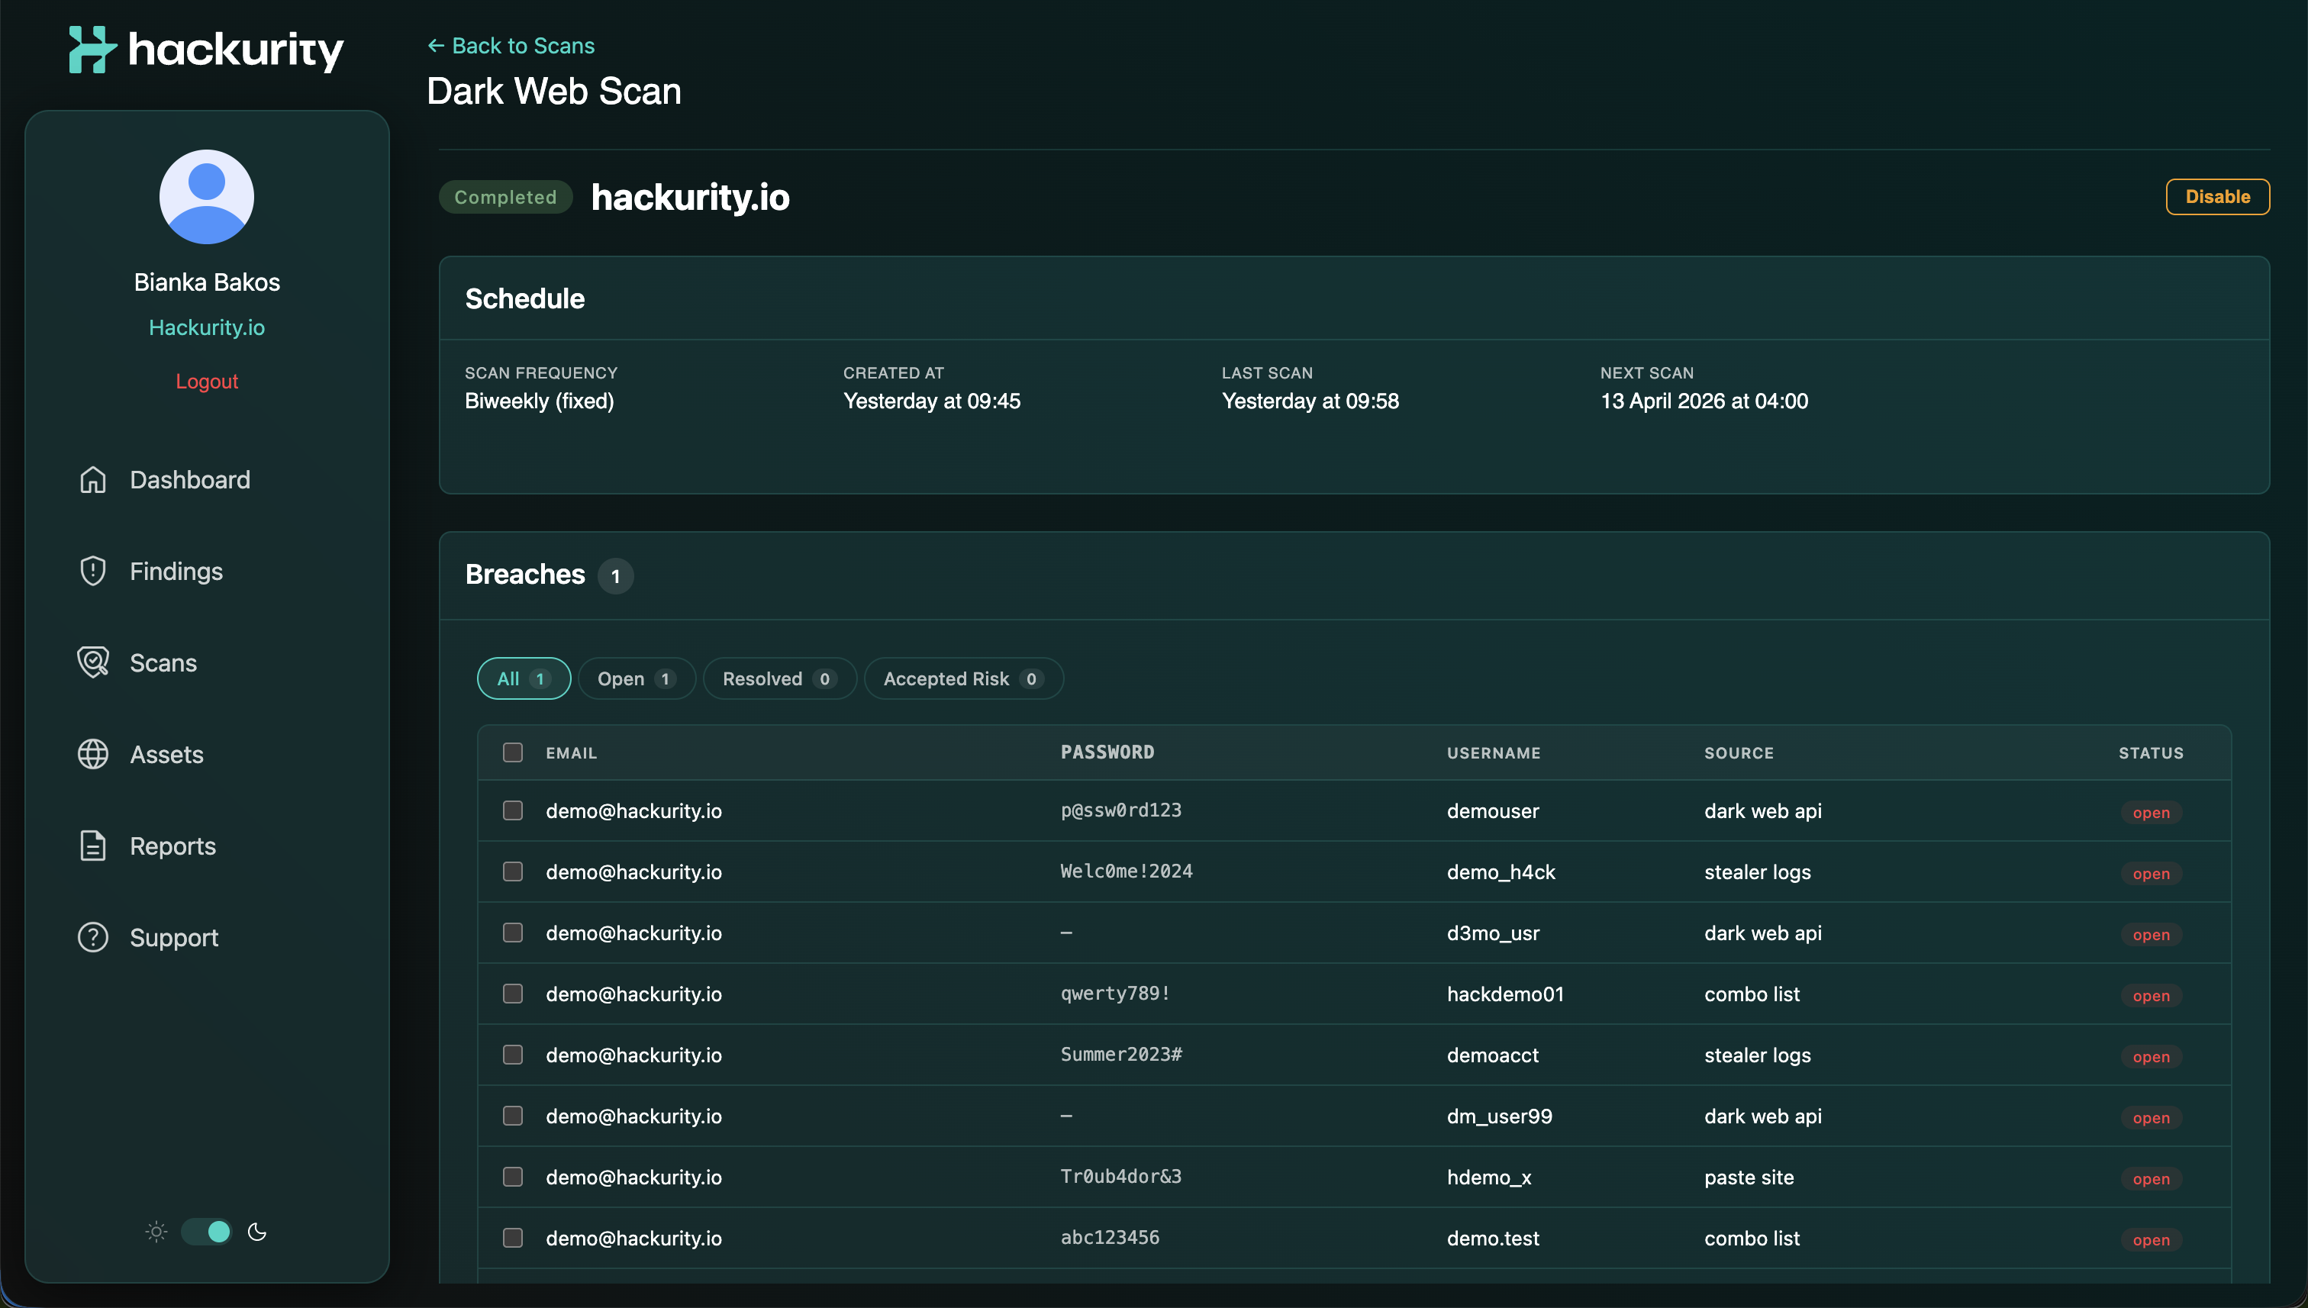Follow the Back to Scans link

[x=511, y=45]
